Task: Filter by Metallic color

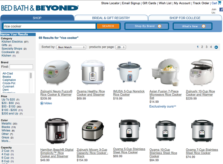Action: (x=7, y=124)
